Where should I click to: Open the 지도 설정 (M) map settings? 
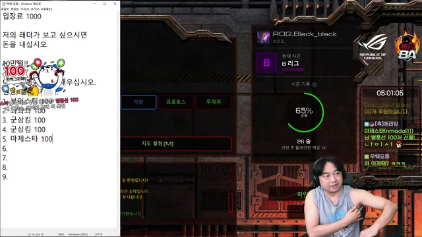176,144
